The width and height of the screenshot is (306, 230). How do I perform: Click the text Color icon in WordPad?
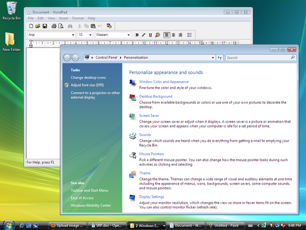click(x=157, y=35)
